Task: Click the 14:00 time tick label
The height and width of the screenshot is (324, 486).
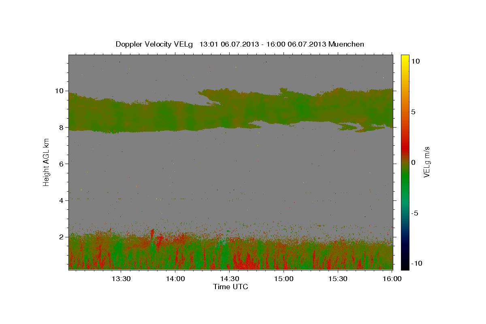Action: tap(175, 279)
